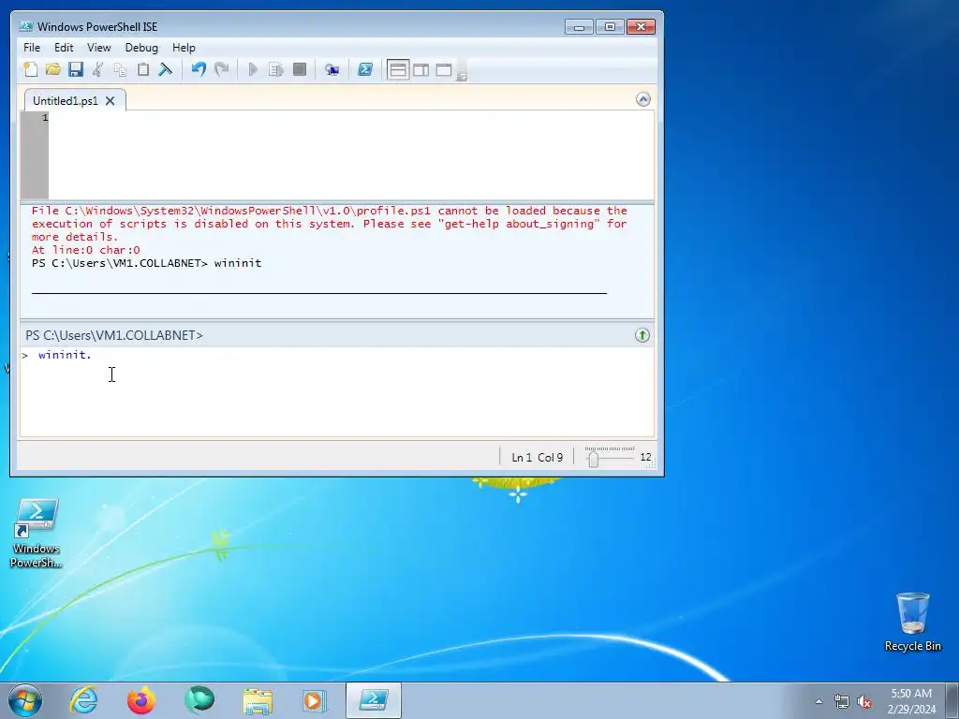
Task: Click the green arrow in the command pane header
Action: tap(642, 335)
